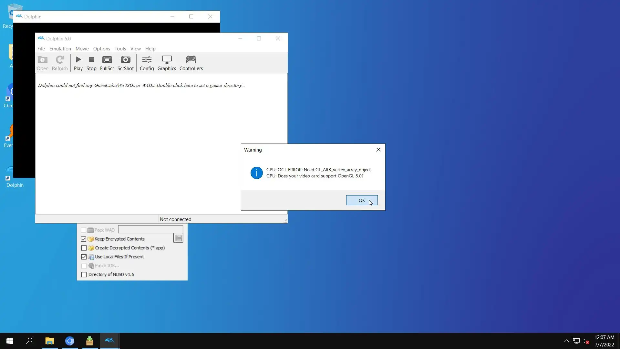Toggle fullscreen with the FullScr icon

pyautogui.click(x=107, y=63)
